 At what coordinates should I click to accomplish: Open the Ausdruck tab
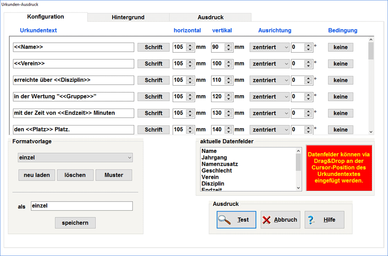coord(211,17)
